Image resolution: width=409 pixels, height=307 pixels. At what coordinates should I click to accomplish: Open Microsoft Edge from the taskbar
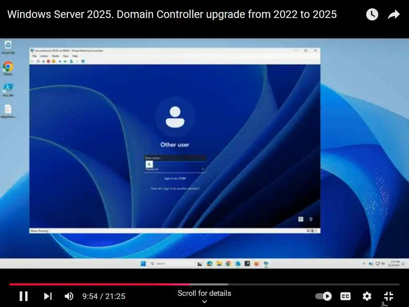209,264
